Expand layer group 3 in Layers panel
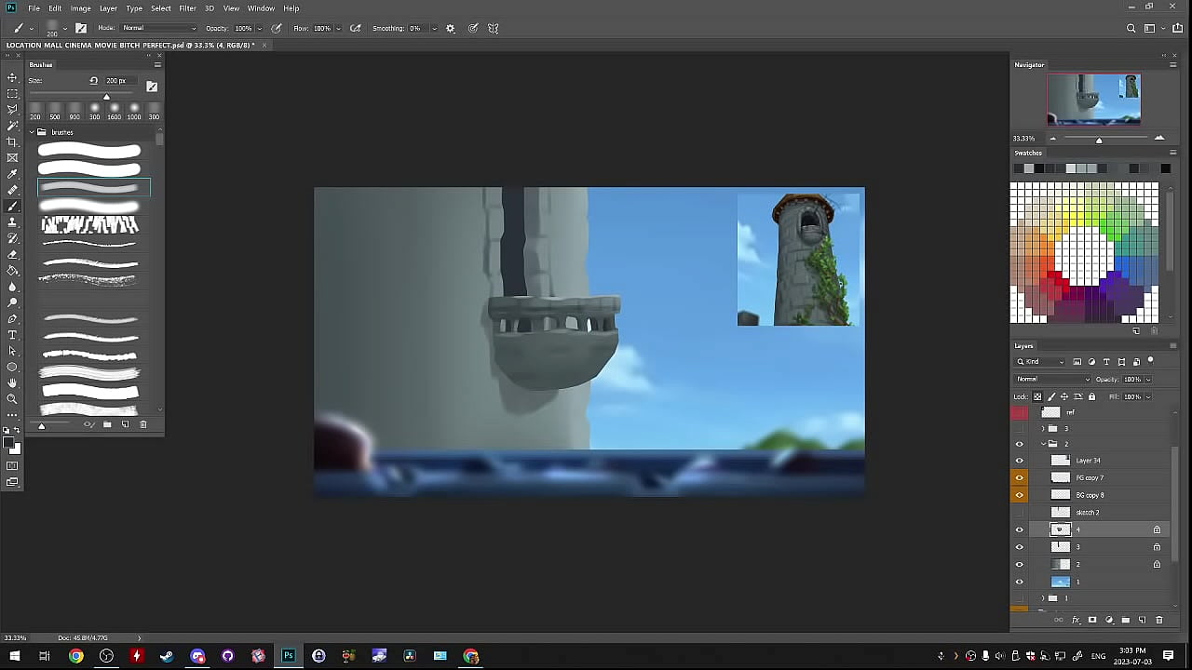 click(x=1043, y=429)
